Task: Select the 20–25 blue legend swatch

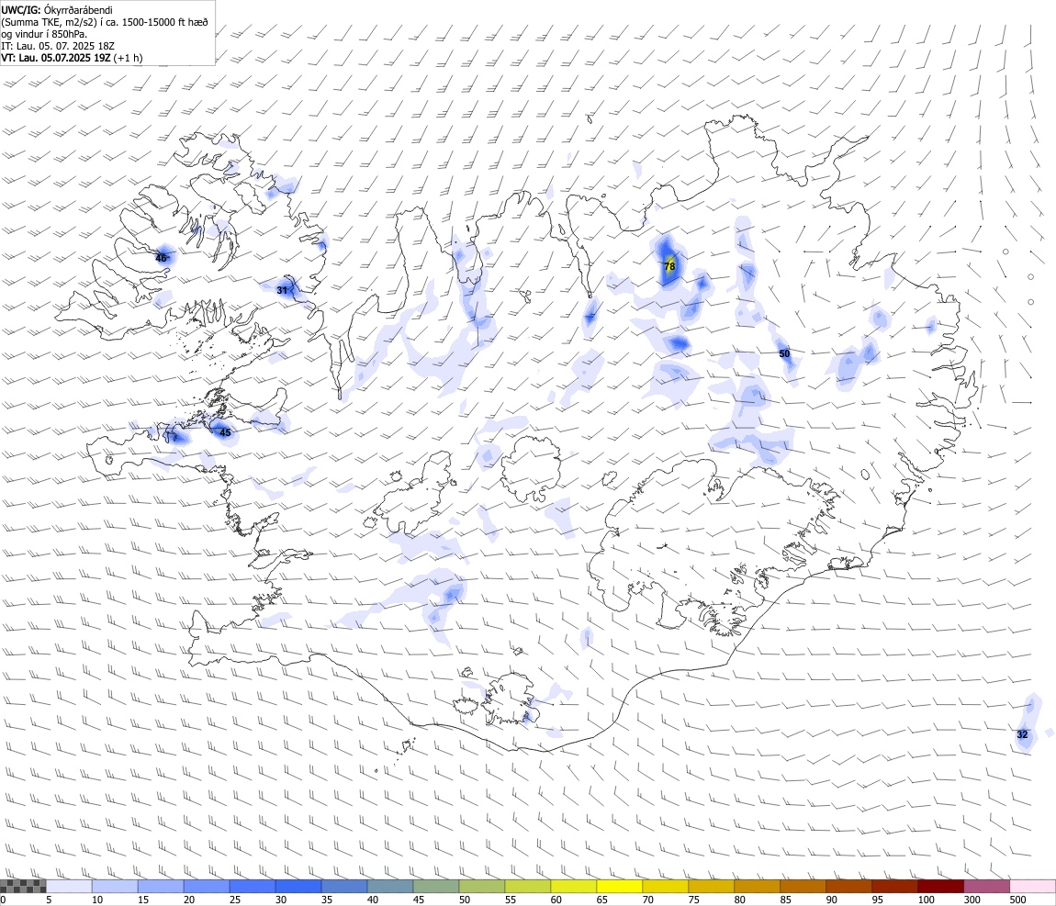Action: (206, 886)
